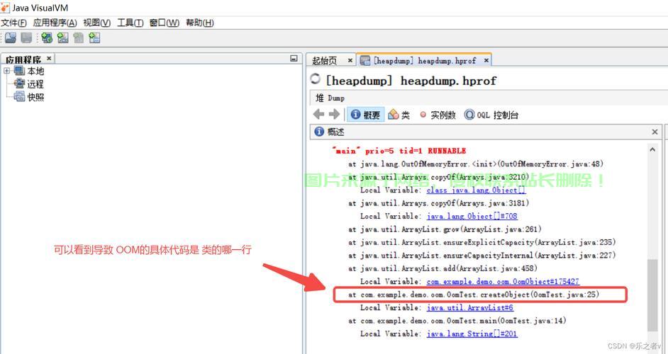Click the OomTest.createObject stack line

tap(474, 295)
